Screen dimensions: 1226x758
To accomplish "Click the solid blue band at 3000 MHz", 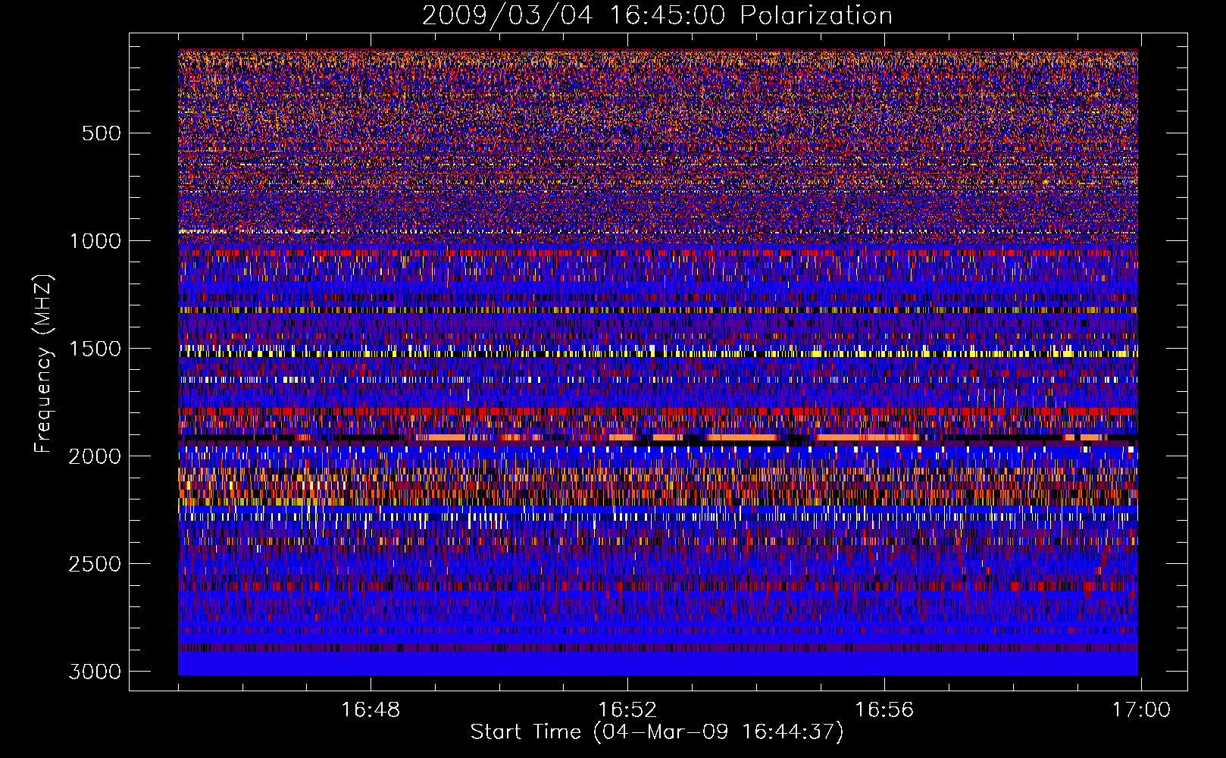I will click(658, 664).
